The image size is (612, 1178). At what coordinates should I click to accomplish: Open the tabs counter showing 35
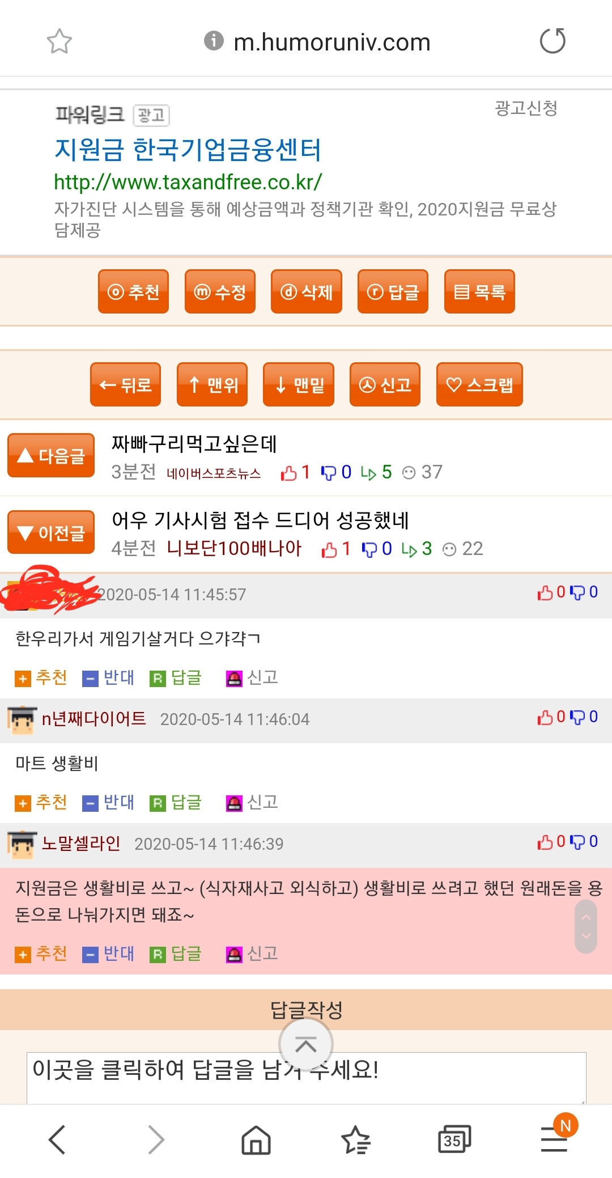coord(454,1139)
